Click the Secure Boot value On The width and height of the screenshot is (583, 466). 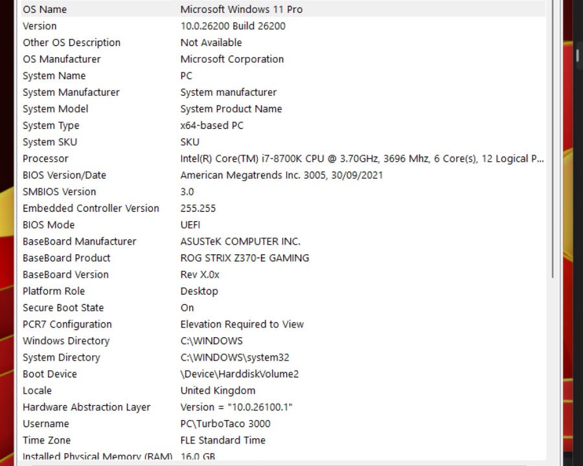pos(187,307)
